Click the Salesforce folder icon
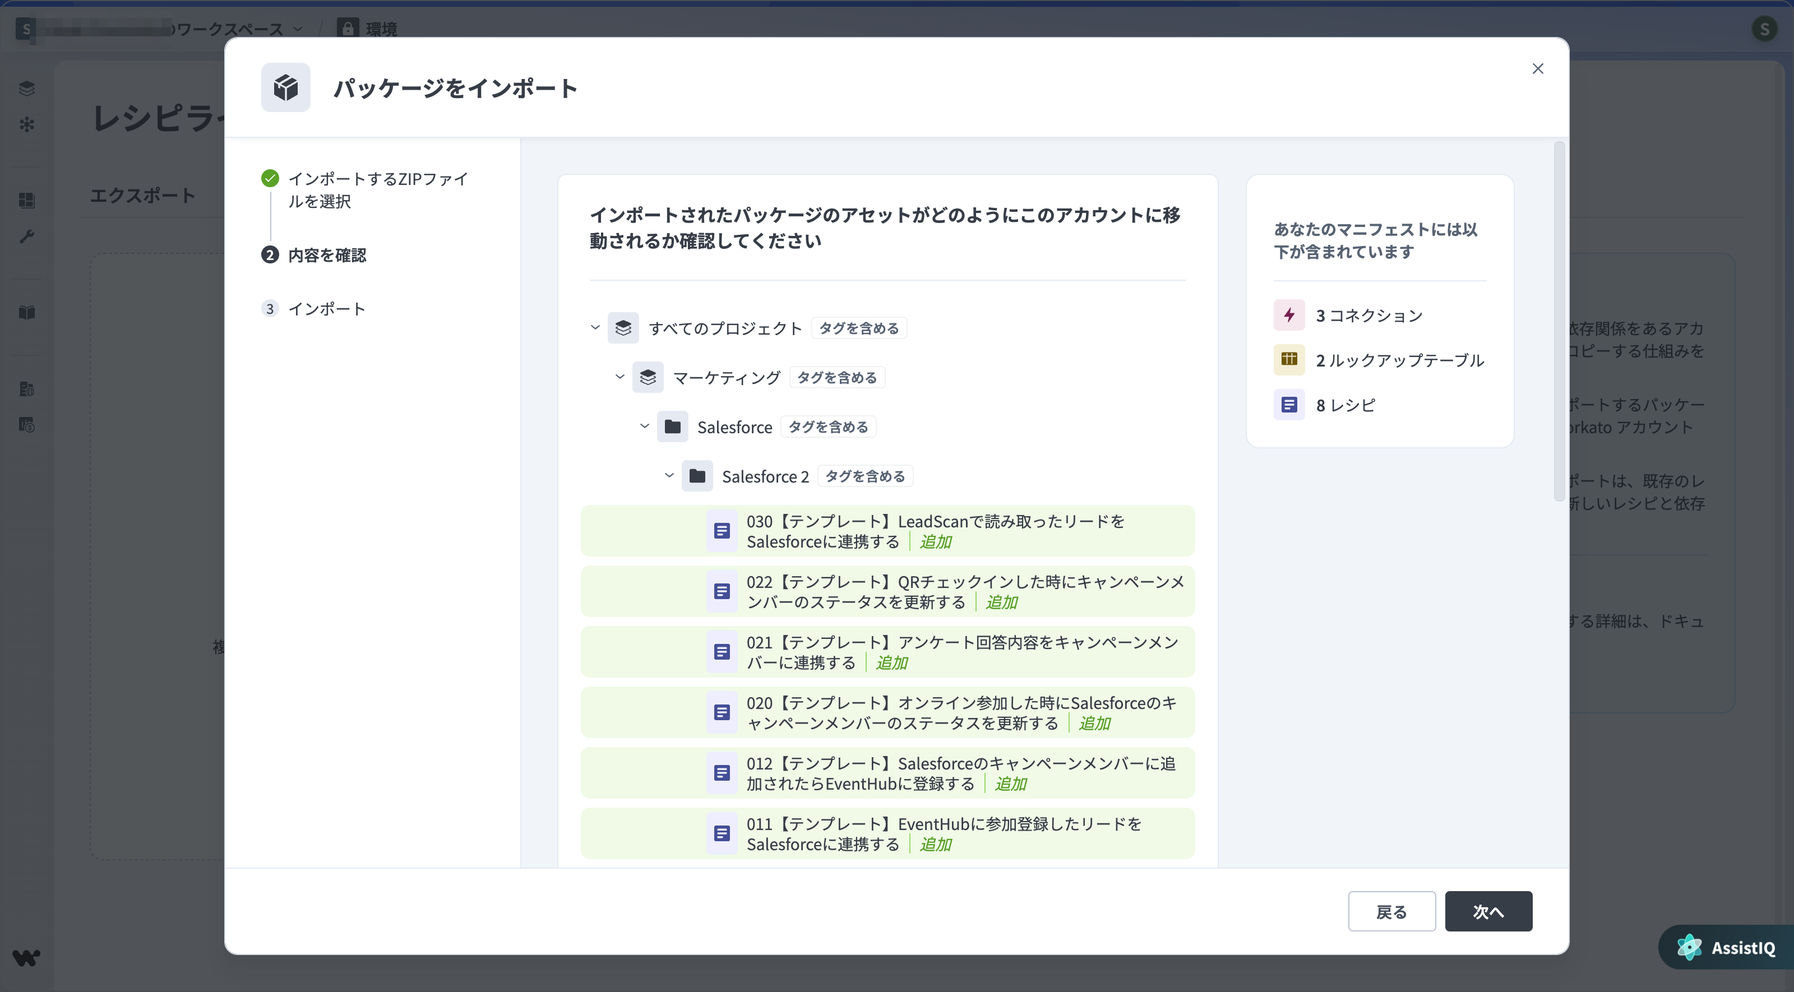The height and width of the screenshot is (992, 1794). 673,427
